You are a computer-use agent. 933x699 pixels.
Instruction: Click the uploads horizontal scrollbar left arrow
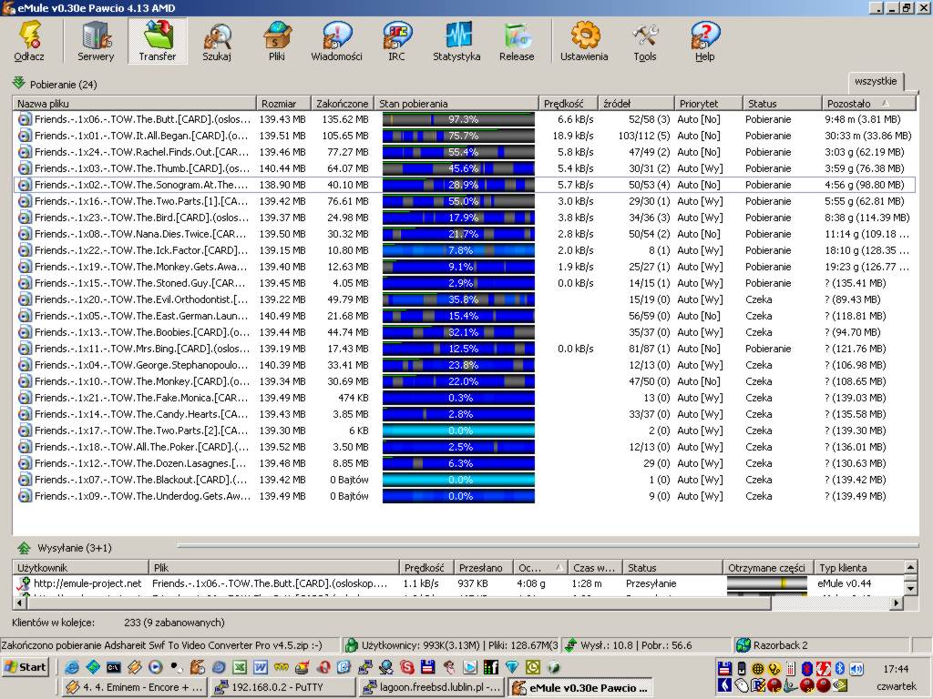[20, 603]
